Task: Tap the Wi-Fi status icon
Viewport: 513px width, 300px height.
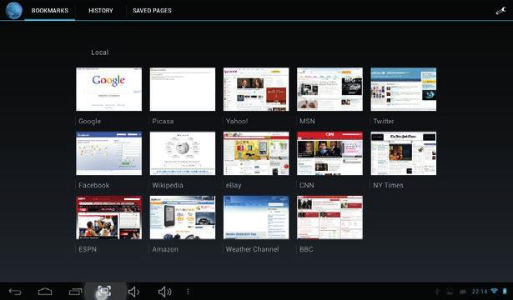Action: pyautogui.click(x=494, y=291)
